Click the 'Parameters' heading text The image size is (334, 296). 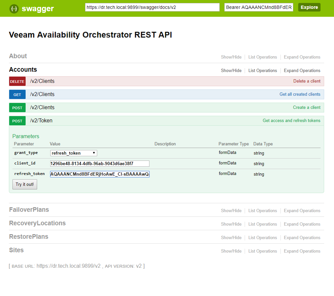point(26,136)
